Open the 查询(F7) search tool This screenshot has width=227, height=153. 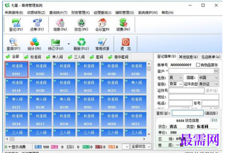point(13,44)
